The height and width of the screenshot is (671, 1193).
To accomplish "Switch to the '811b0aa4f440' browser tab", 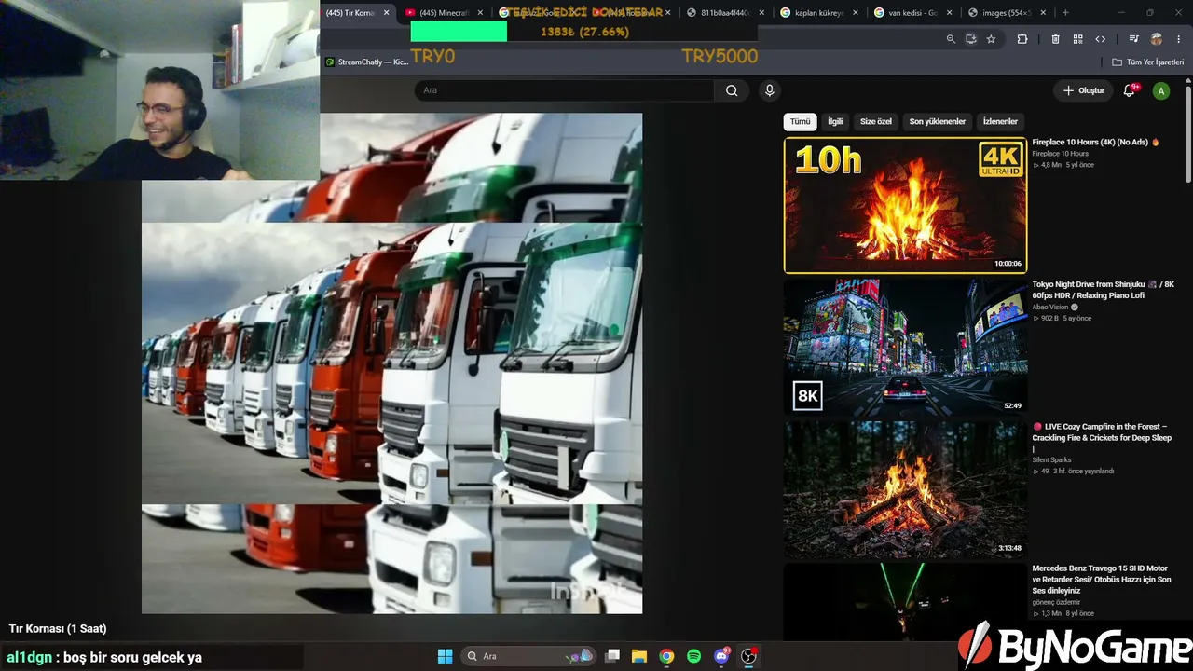I will 726,13.
